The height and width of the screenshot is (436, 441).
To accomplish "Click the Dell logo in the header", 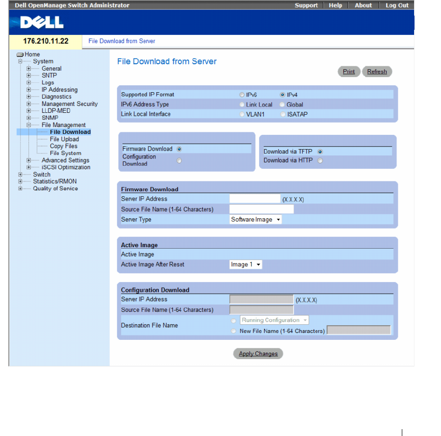I will tap(42, 22).
